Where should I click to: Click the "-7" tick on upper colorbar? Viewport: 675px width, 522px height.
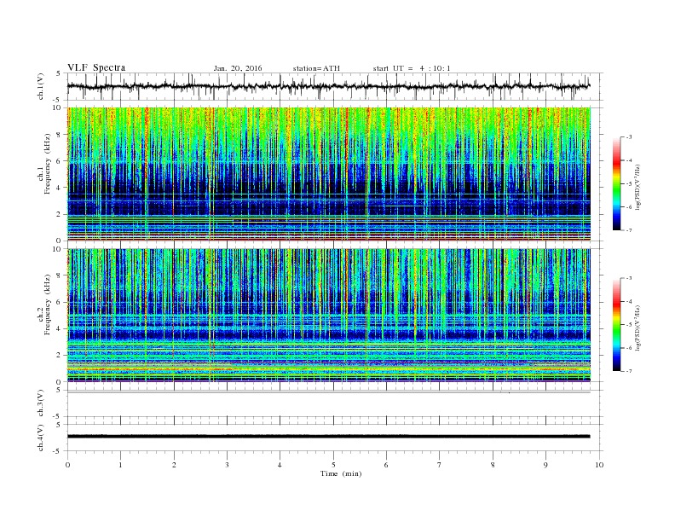(x=629, y=230)
